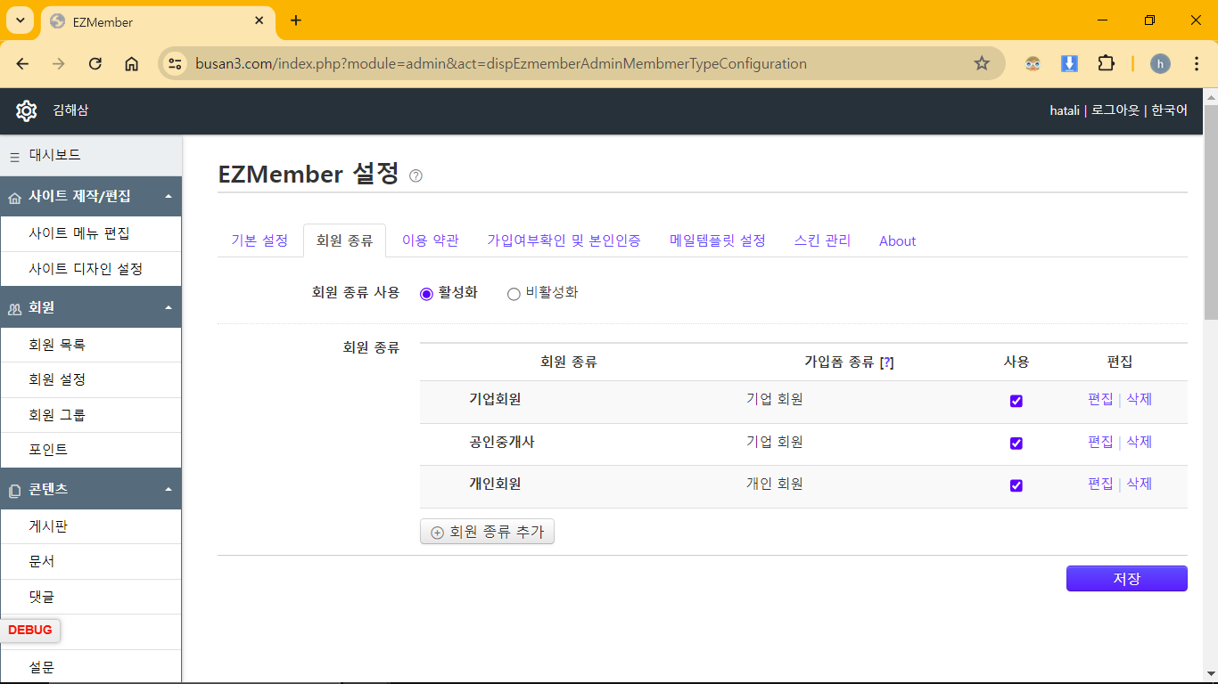Bookmark this page with the star icon
This screenshot has height=684, width=1218.
982,63
